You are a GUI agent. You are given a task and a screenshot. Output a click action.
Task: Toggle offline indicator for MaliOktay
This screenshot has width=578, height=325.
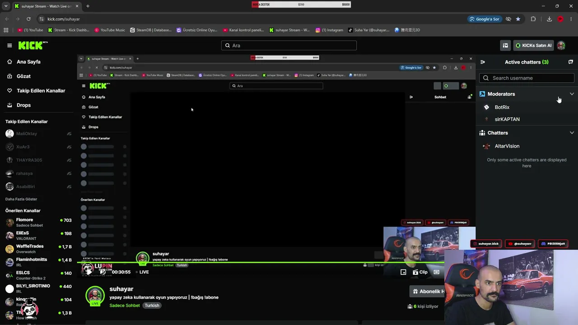(x=69, y=134)
